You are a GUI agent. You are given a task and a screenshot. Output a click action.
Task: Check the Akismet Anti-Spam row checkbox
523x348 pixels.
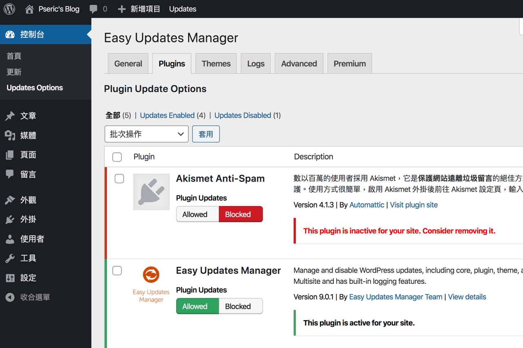[119, 178]
